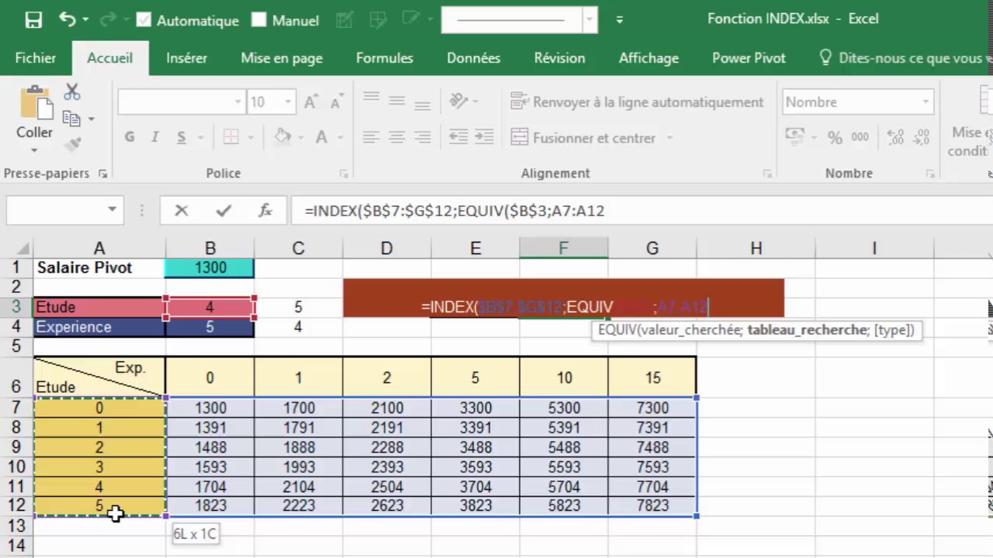The width and height of the screenshot is (993, 558).
Task: Apply percent style format
Action: [x=835, y=138]
